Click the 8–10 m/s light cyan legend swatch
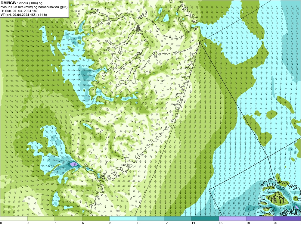This screenshot has width=301, height=225. pyautogui.click(x=123, y=218)
